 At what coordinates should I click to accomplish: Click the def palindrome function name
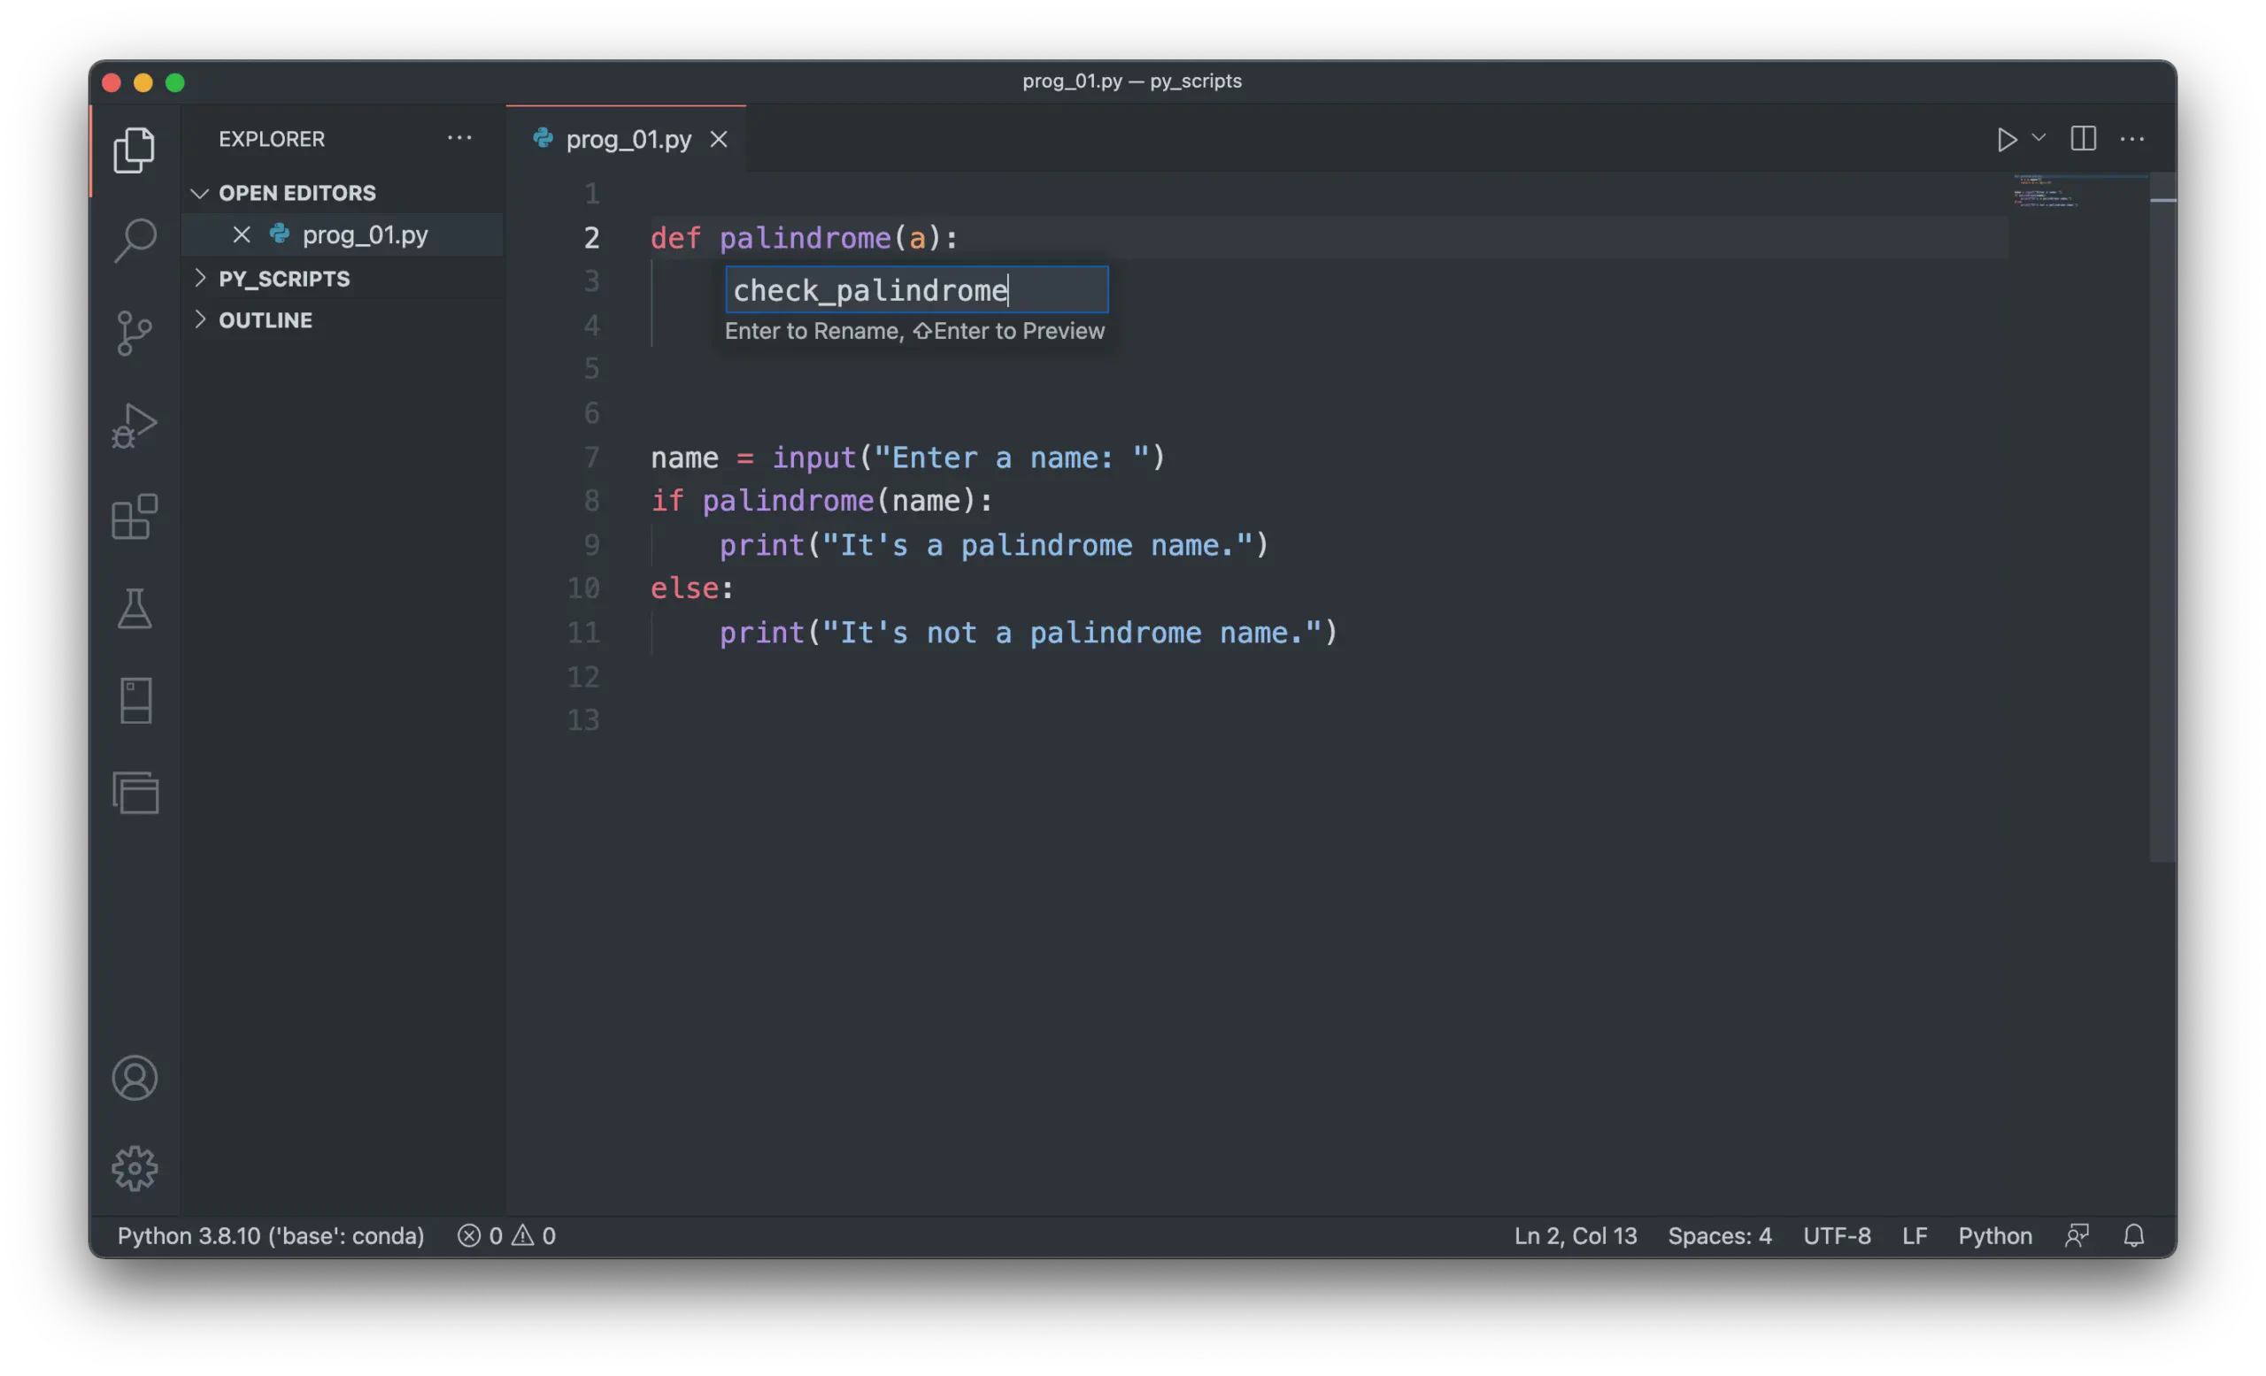pos(805,238)
